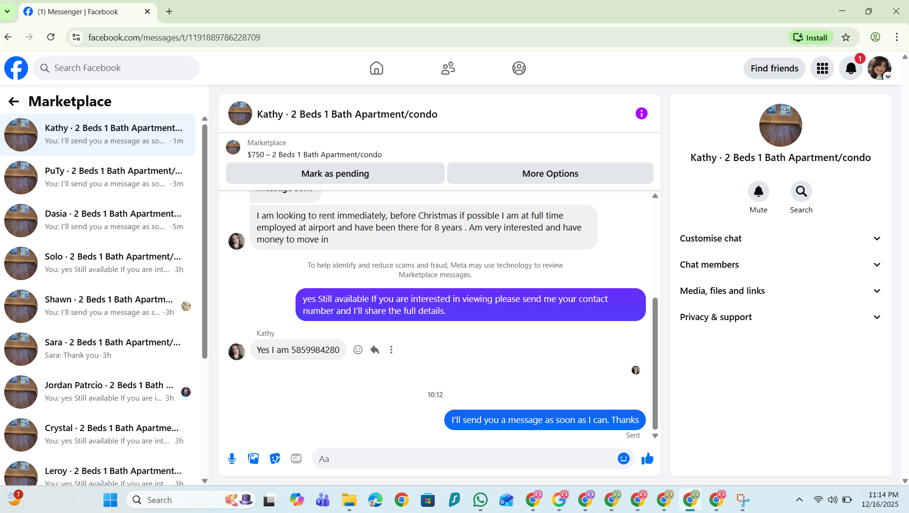Click the Find friends button
Viewport: 909px width, 513px height.
coord(774,69)
